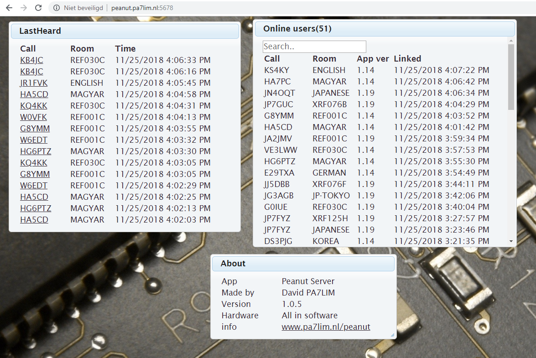This screenshot has width=536, height=358.
Task: Open the JR1FVK callsign link
Action: click(x=34, y=83)
